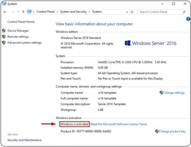Click Change settings link

coord(174,93)
